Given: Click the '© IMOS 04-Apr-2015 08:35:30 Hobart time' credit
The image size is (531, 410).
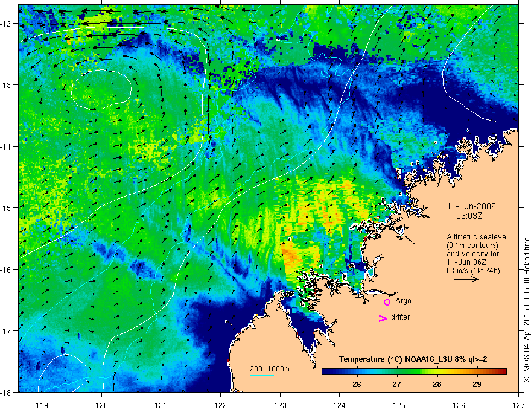Looking at the screenshot, I should 526,311.
